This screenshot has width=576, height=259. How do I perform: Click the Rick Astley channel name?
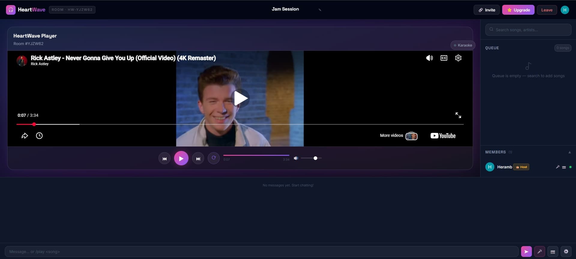(x=40, y=64)
